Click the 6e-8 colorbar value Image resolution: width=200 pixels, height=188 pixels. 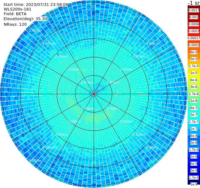point(194,136)
